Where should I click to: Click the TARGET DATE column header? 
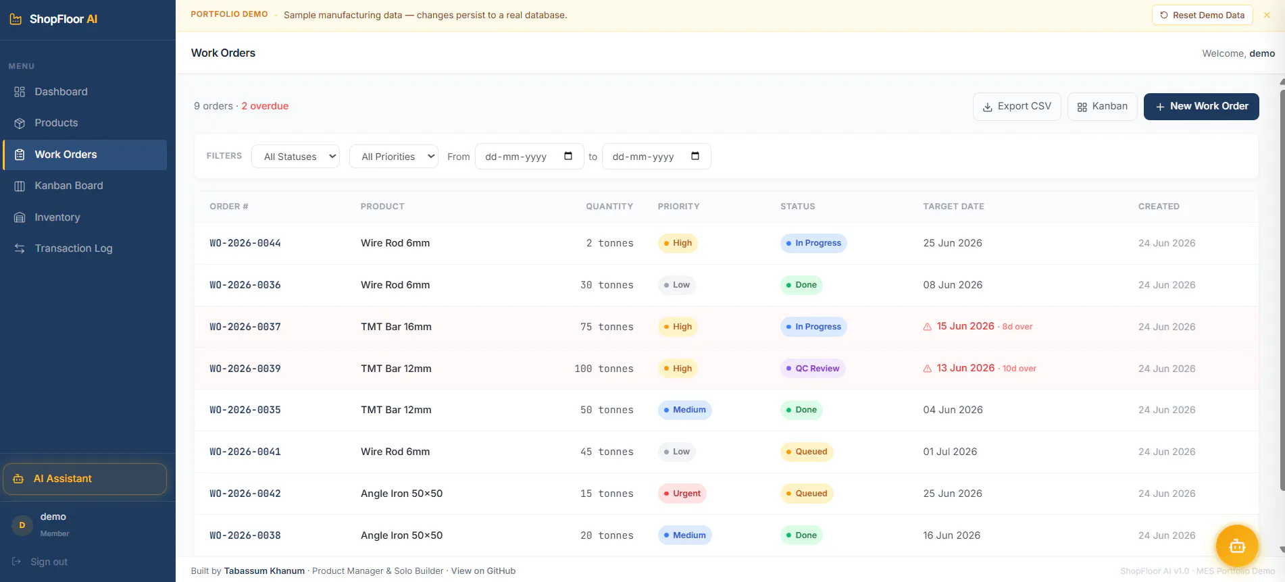pyautogui.click(x=953, y=207)
